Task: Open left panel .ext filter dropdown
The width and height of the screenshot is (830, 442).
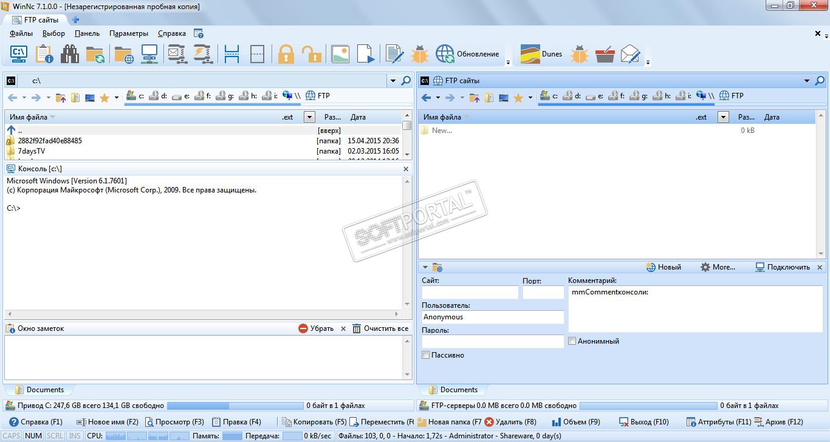Action: point(310,117)
